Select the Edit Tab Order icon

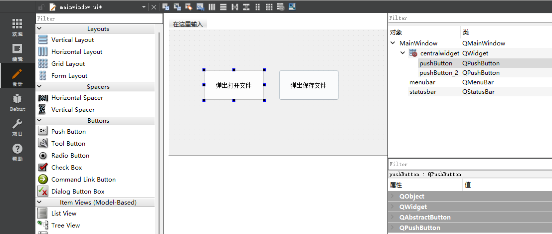click(x=200, y=6)
